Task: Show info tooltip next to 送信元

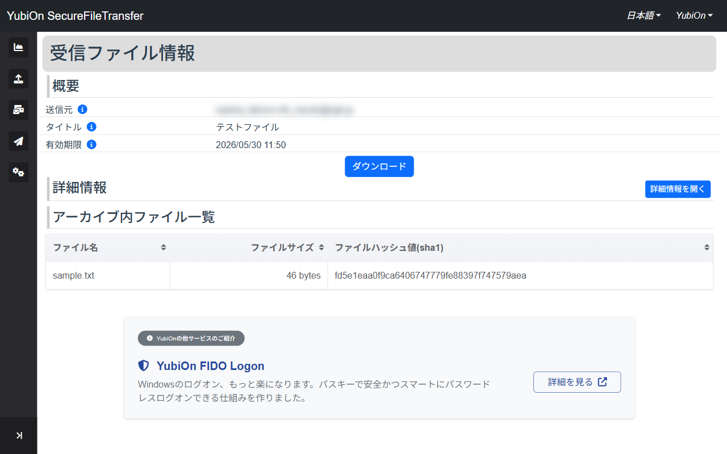Action: click(82, 109)
